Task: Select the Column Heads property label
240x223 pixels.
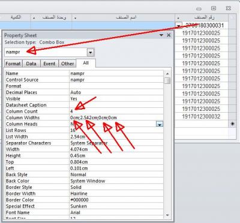Action: (22, 124)
